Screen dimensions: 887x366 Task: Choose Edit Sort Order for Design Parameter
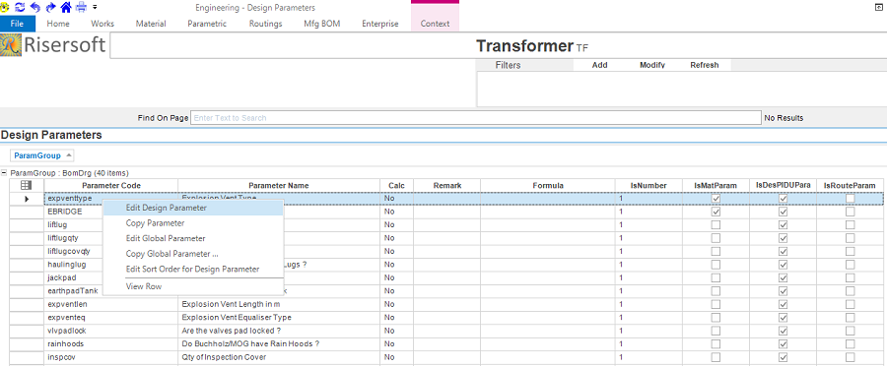192,269
